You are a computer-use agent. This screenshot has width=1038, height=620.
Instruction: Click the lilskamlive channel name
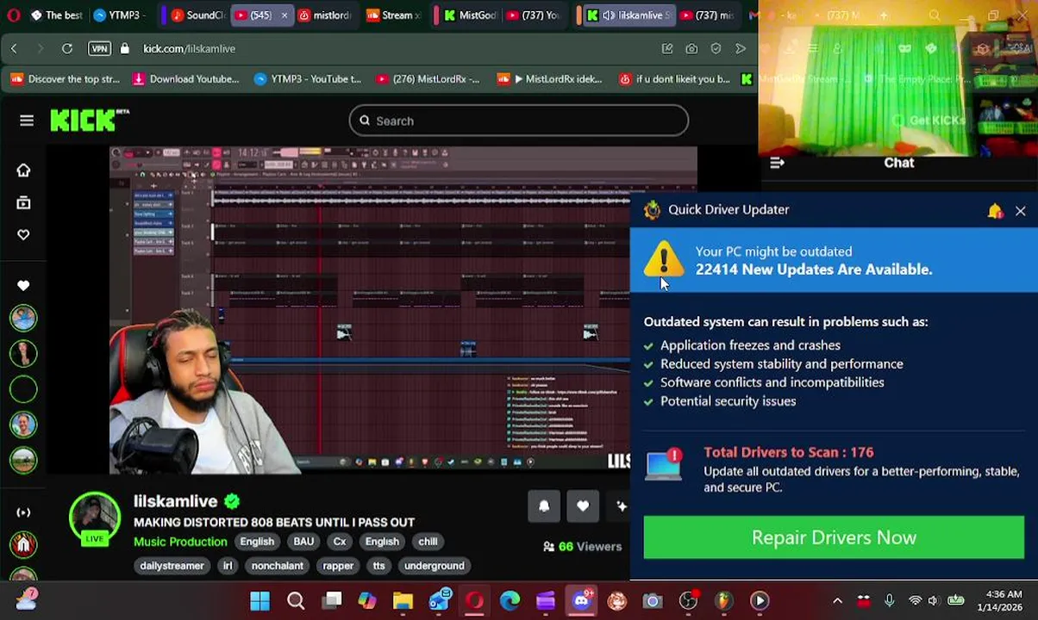point(175,501)
